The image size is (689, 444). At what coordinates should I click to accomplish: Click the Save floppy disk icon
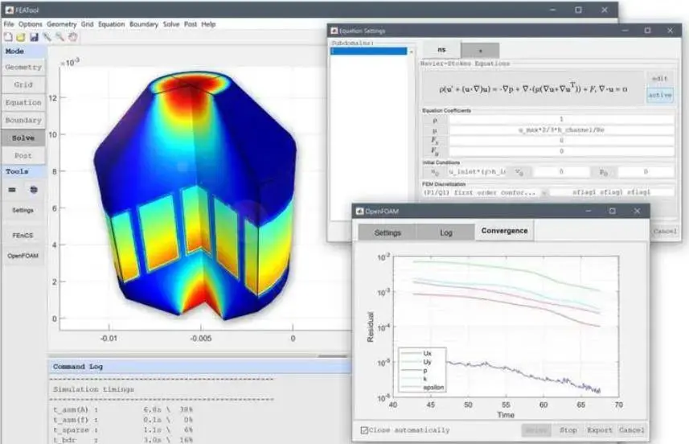(34, 37)
